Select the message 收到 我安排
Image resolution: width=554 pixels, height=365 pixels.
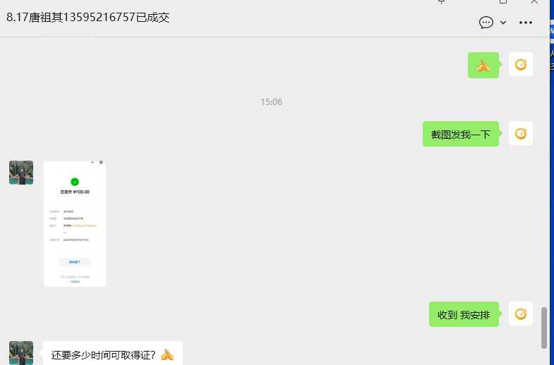click(x=464, y=314)
